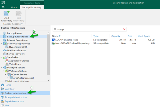The width and height of the screenshot is (160, 107).
Task: Click the Service Providers icon
Action: (5, 54)
